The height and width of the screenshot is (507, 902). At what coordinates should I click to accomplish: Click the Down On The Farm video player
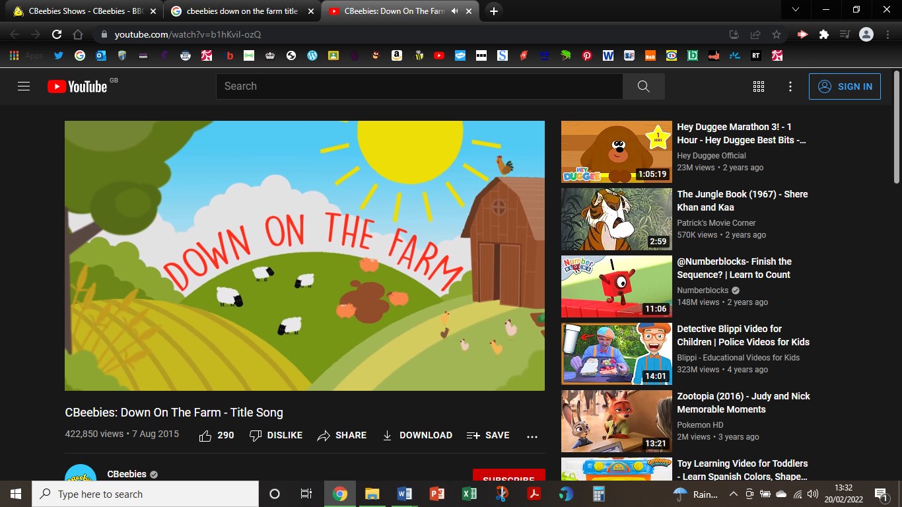point(304,255)
